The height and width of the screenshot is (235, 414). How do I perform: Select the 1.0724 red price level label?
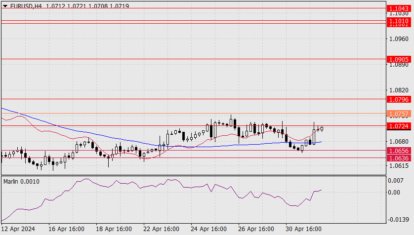click(x=399, y=126)
